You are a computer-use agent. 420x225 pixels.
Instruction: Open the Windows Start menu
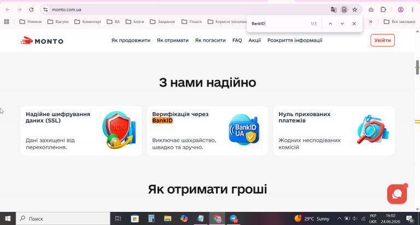point(8,218)
